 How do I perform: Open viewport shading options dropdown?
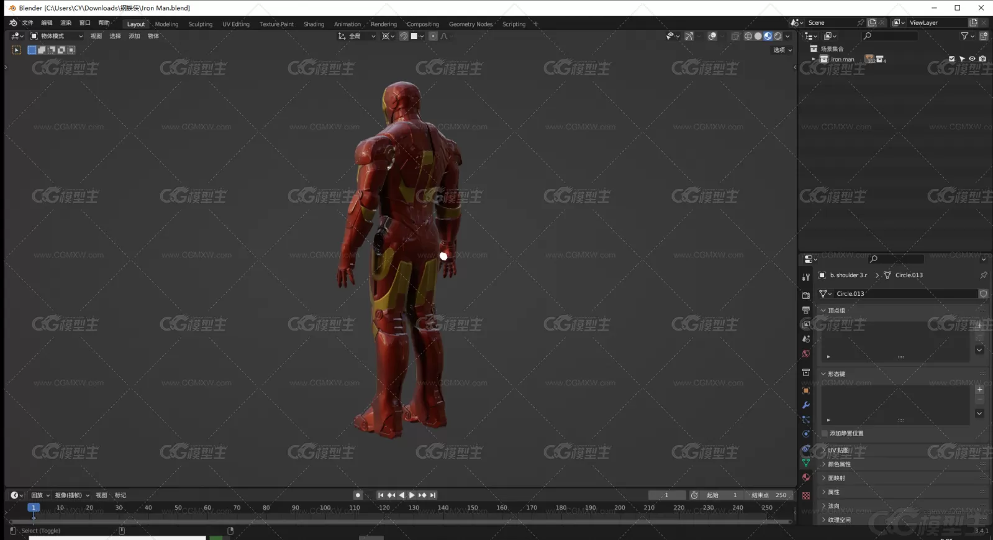(788, 36)
